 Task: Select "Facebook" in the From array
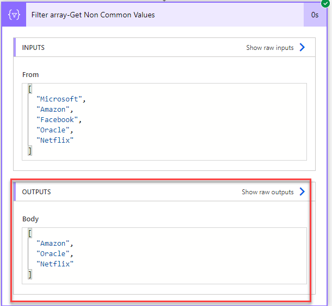click(57, 120)
